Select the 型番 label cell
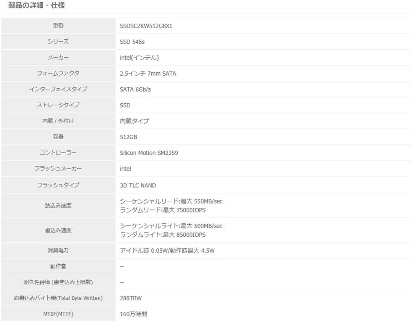Viewport: 412px width, 322px height. [x=58, y=26]
